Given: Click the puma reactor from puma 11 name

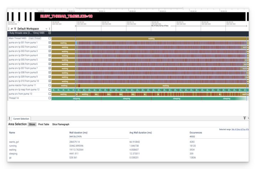Looking at the screenshot, I should tap(22, 85).
